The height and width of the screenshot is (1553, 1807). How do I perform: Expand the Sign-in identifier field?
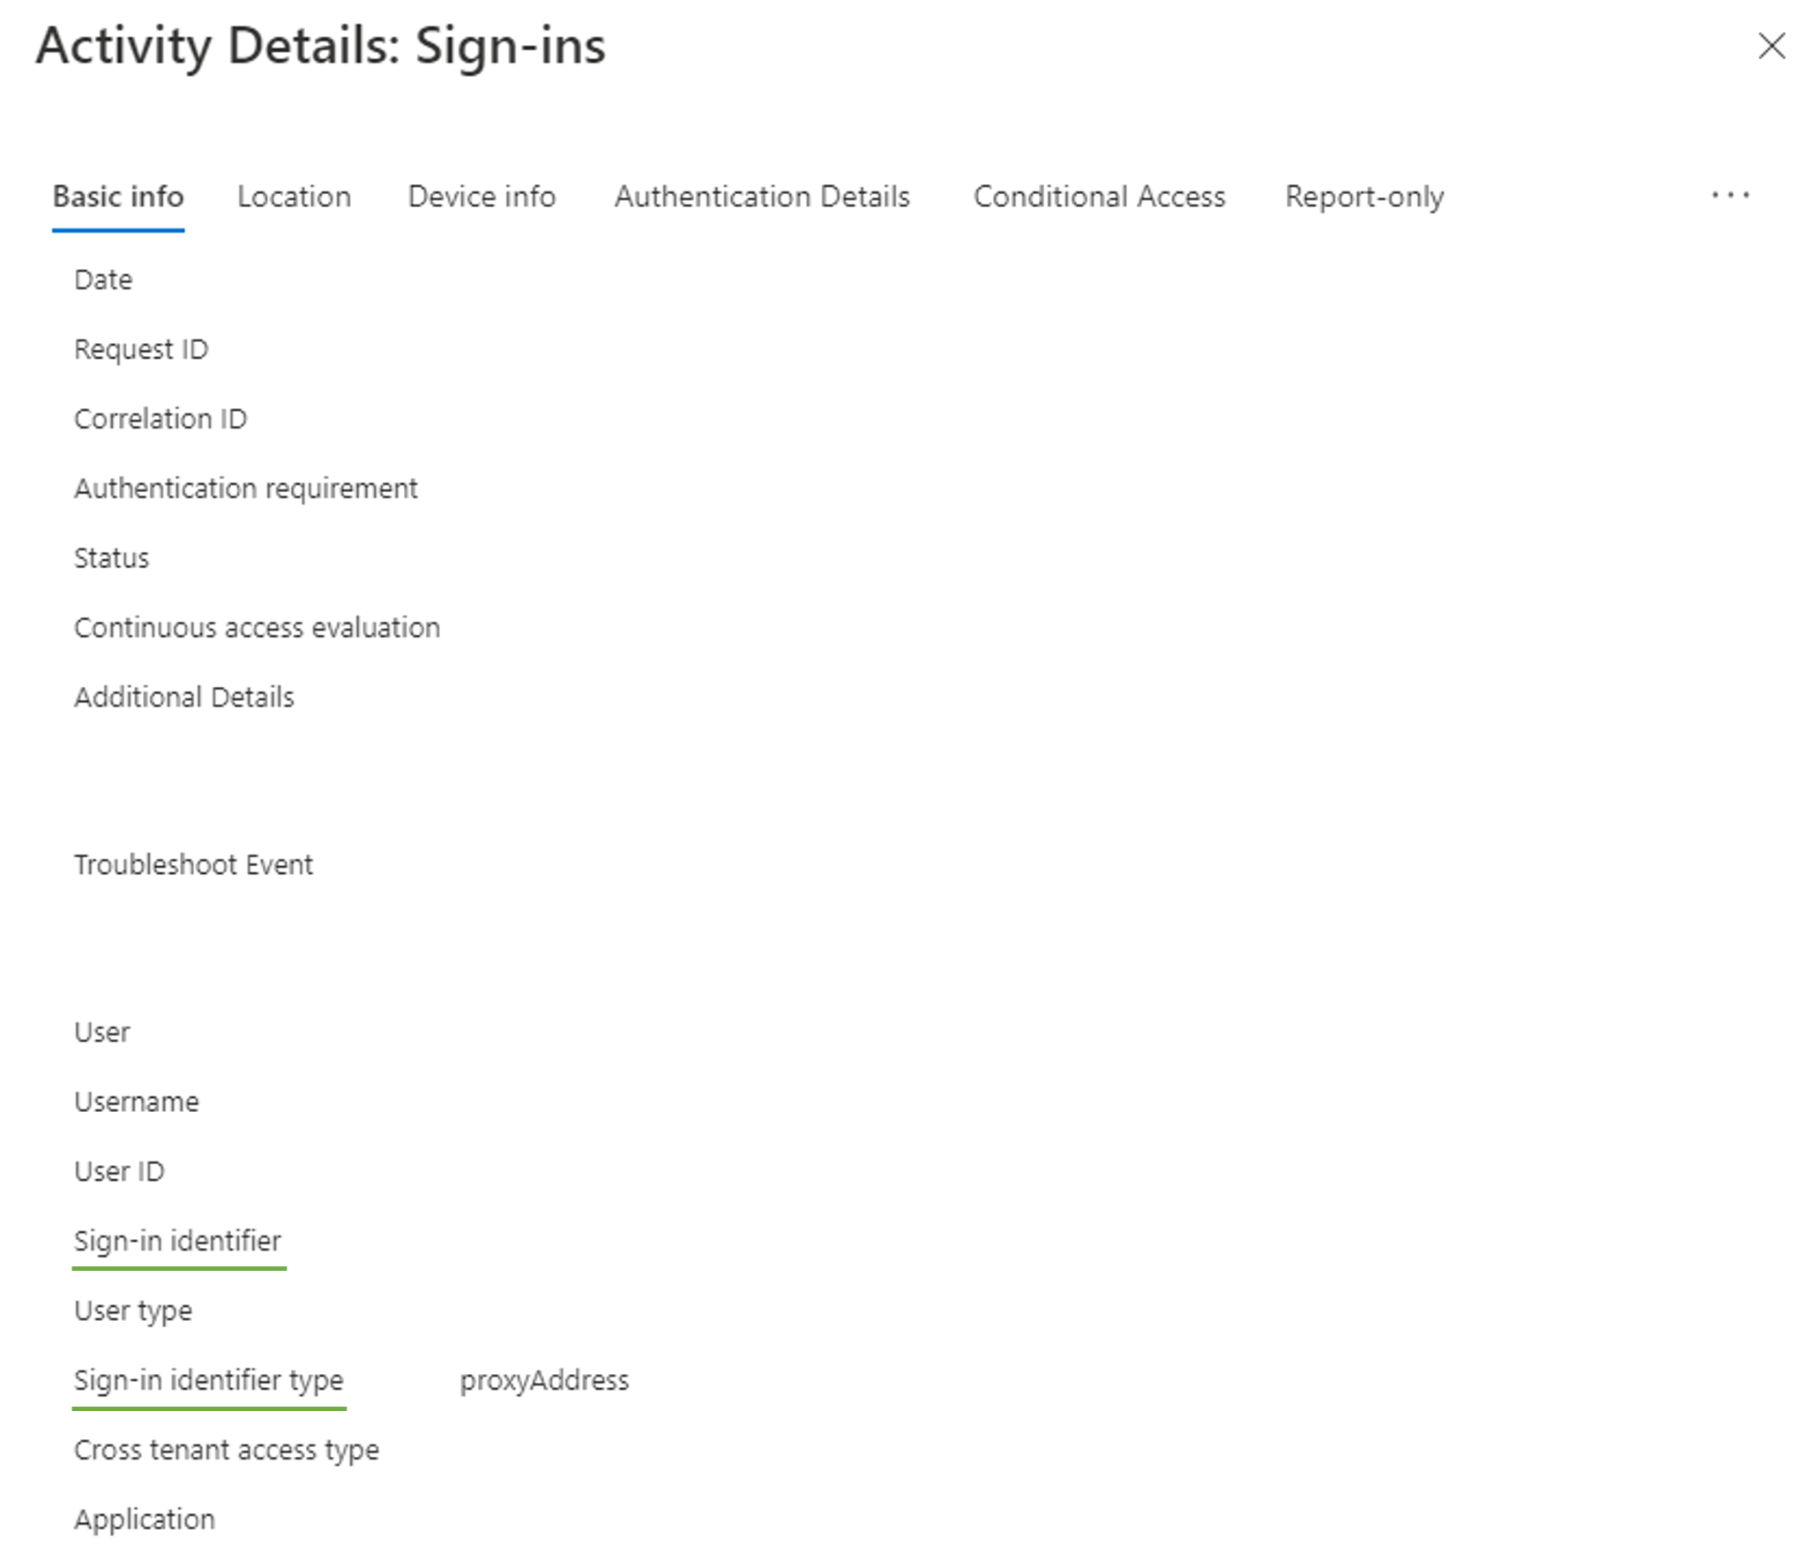coord(178,1240)
